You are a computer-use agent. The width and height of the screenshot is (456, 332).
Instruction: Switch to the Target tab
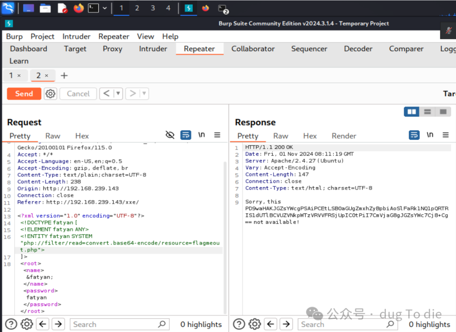(x=75, y=49)
